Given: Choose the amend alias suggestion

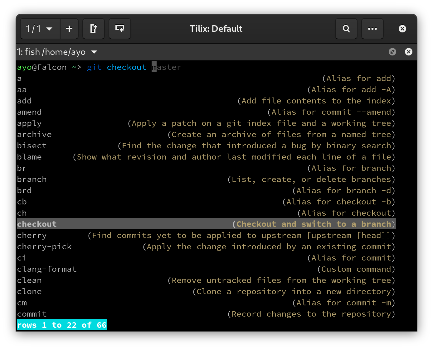Looking at the screenshot, I should click(x=29, y=112).
